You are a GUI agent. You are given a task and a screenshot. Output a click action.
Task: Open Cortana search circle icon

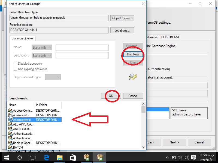click(x=20, y=157)
